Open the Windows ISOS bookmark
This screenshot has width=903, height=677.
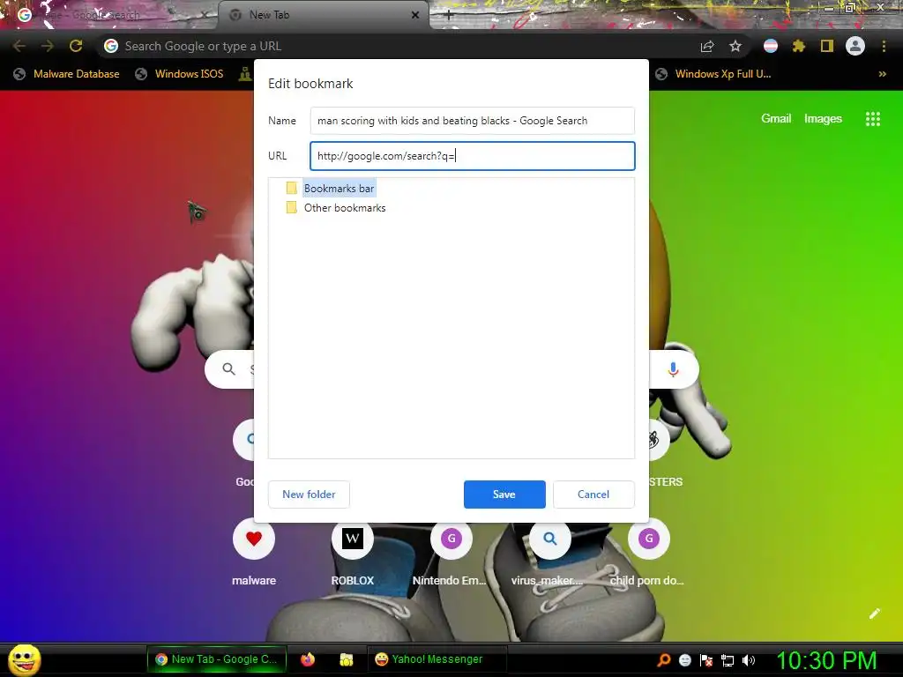coord(180,74)
